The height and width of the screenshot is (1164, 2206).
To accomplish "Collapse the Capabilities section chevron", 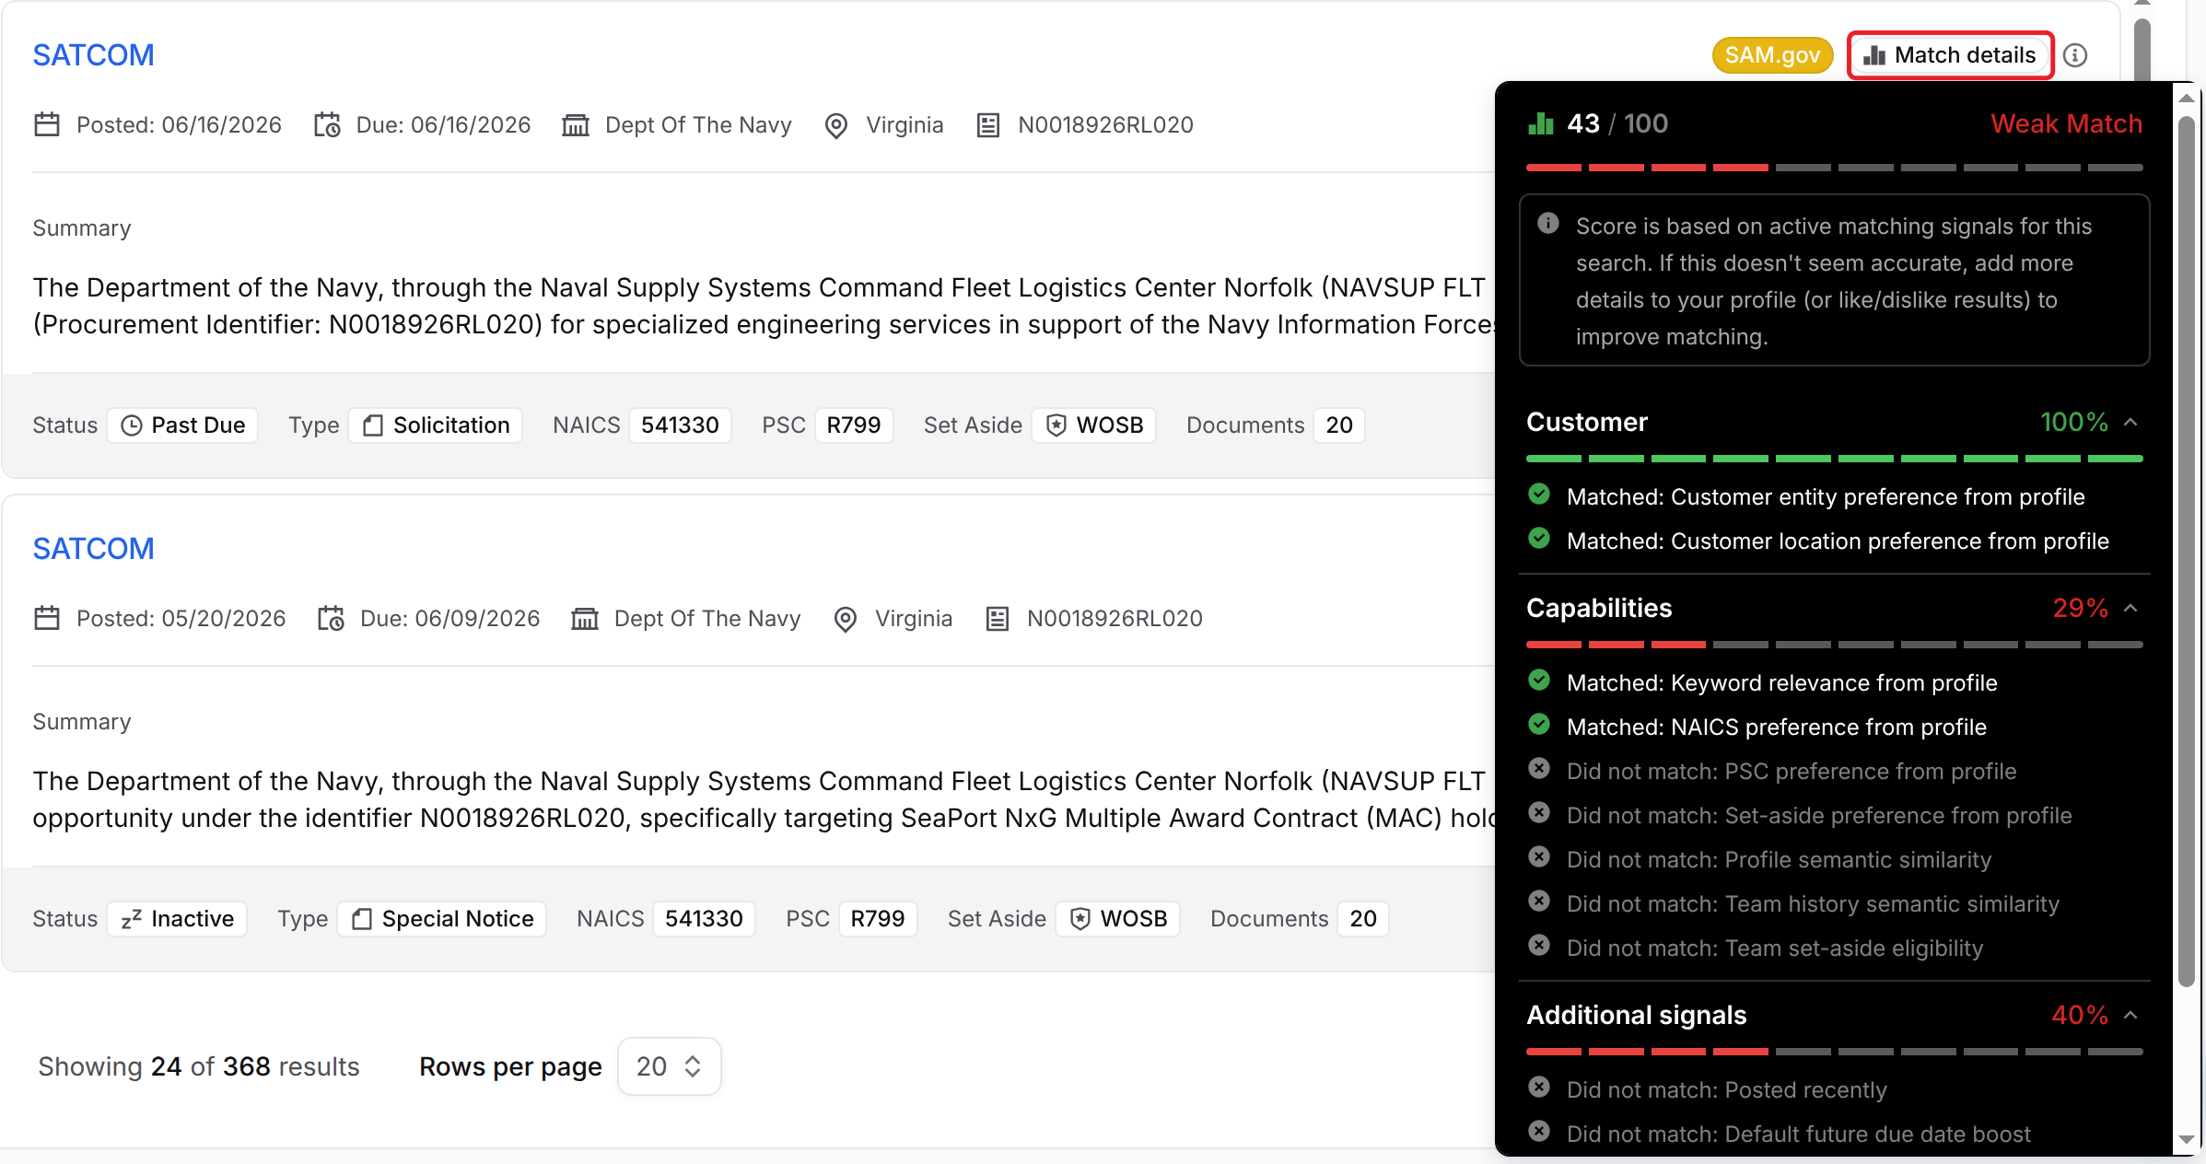I will [x=2130, y=608].
